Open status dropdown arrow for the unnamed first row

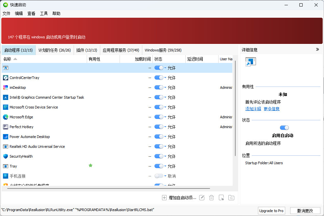click(x=165, y=68)
